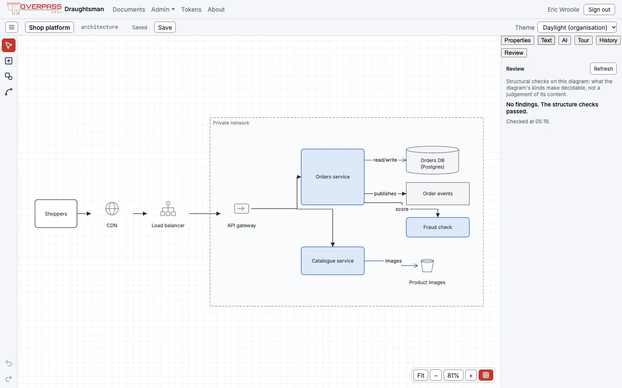The height and width of the screenshot is (388, 622).
Task: Open the History tab
Action: (x=608, y=40)
